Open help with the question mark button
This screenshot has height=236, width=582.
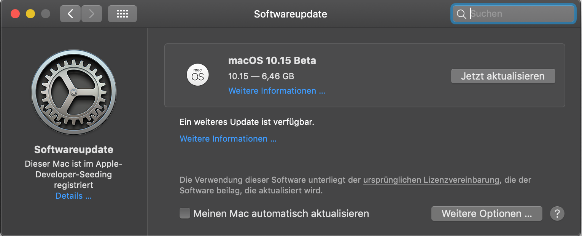(557, 214)
